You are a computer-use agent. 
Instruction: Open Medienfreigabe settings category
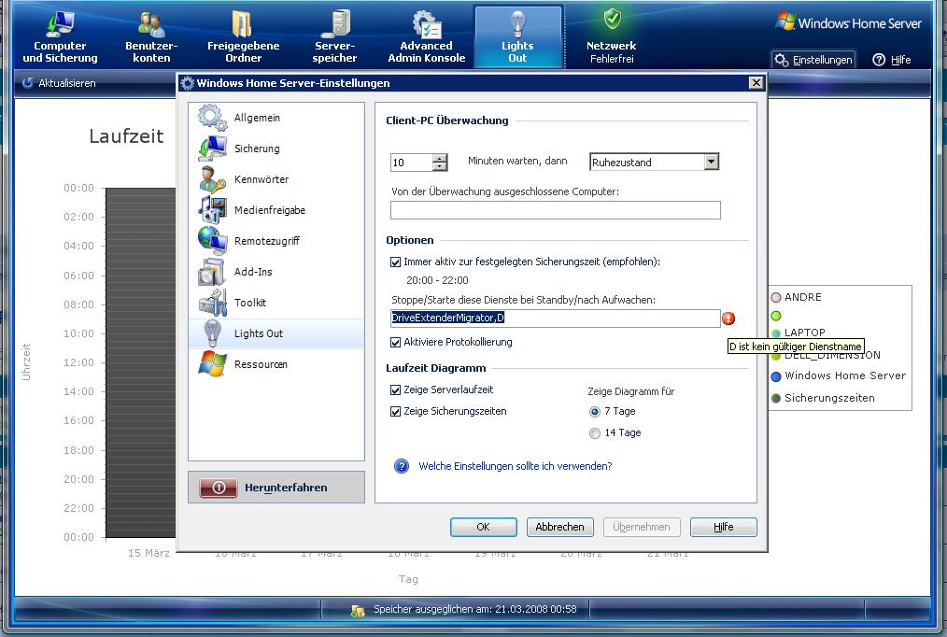[276, 210]
